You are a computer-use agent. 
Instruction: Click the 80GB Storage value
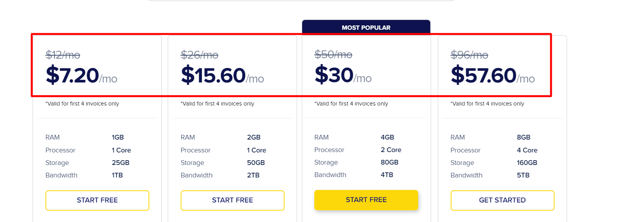pos(389,162)
